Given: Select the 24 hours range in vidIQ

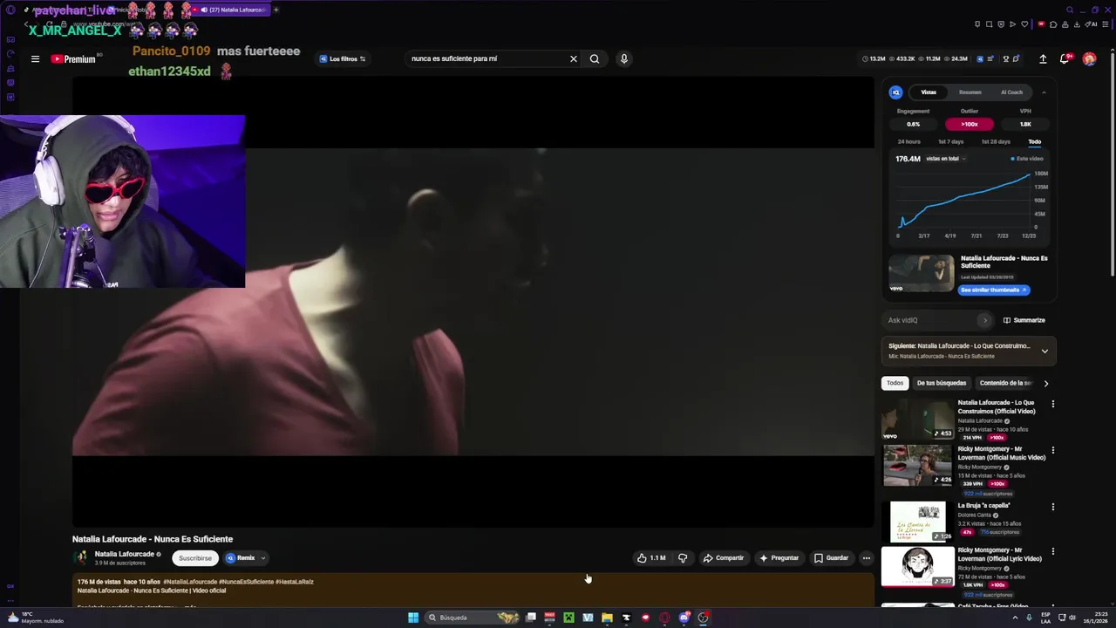Looking at the screenshot, I should tap(908, 141).
